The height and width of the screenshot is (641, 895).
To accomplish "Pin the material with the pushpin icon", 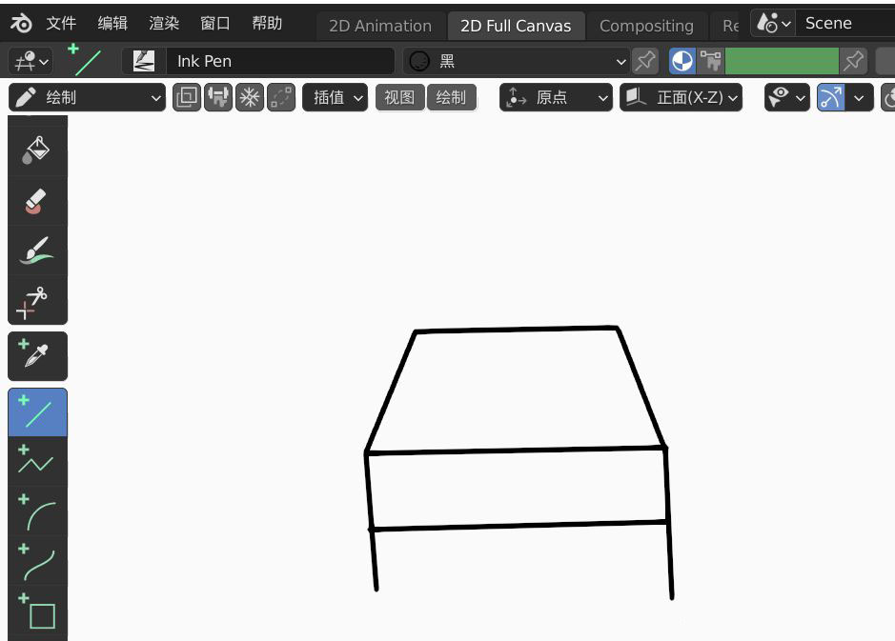I will [x=644, y=60].
